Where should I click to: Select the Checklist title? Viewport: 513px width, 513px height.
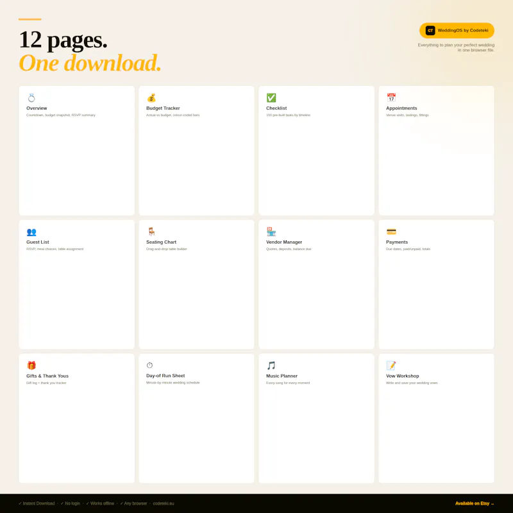pos(276,108)
